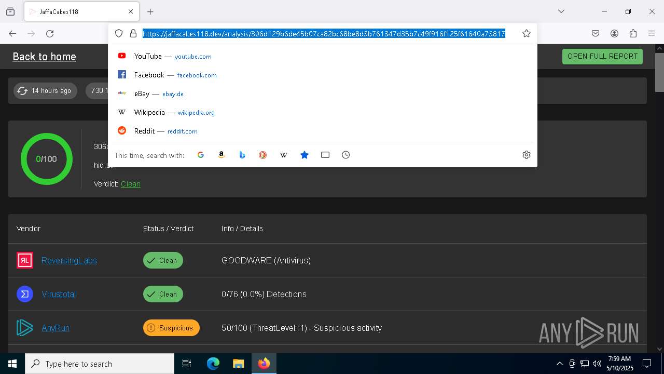Screen dimensions: 664x374
Task: Open the Windows Start menu
Action: tap(12, 364)
